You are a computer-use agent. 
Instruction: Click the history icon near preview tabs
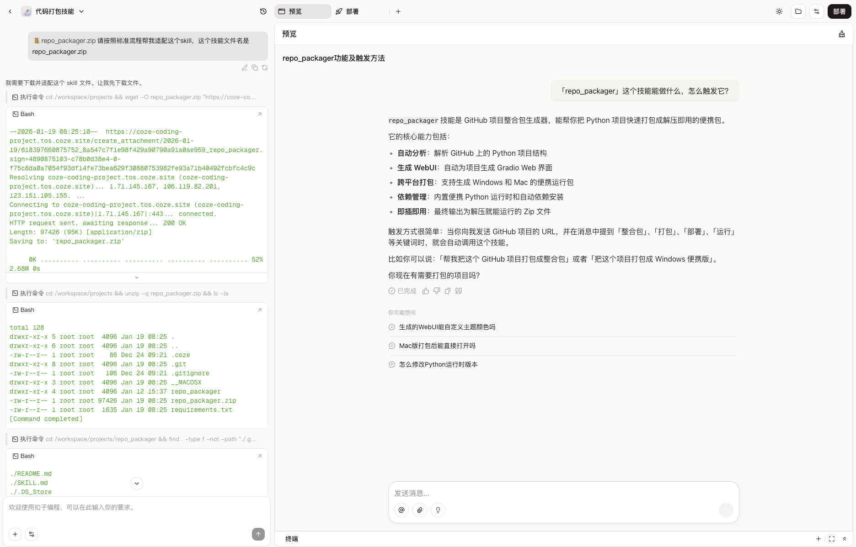pos(263,11)
